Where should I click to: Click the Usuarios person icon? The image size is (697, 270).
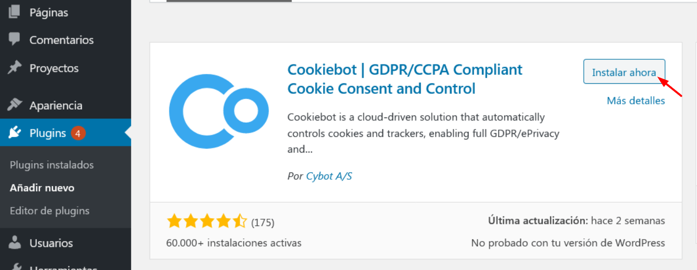point(15,243)
